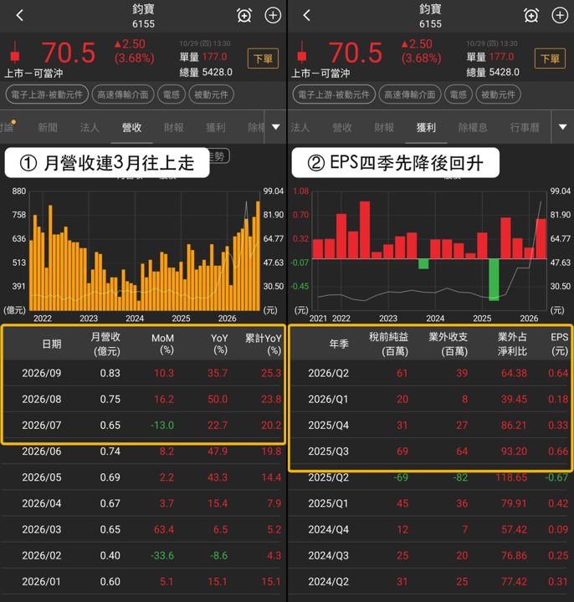The height and width of the screenshot is (602, 574).
Task: Tap the 業外收支 column header
Action: click(448, 344)
